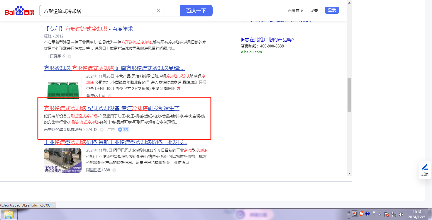This screenshot has width=432, height=220.
Task: Open Action Center flag icon in tray
Action: point(387,214)
